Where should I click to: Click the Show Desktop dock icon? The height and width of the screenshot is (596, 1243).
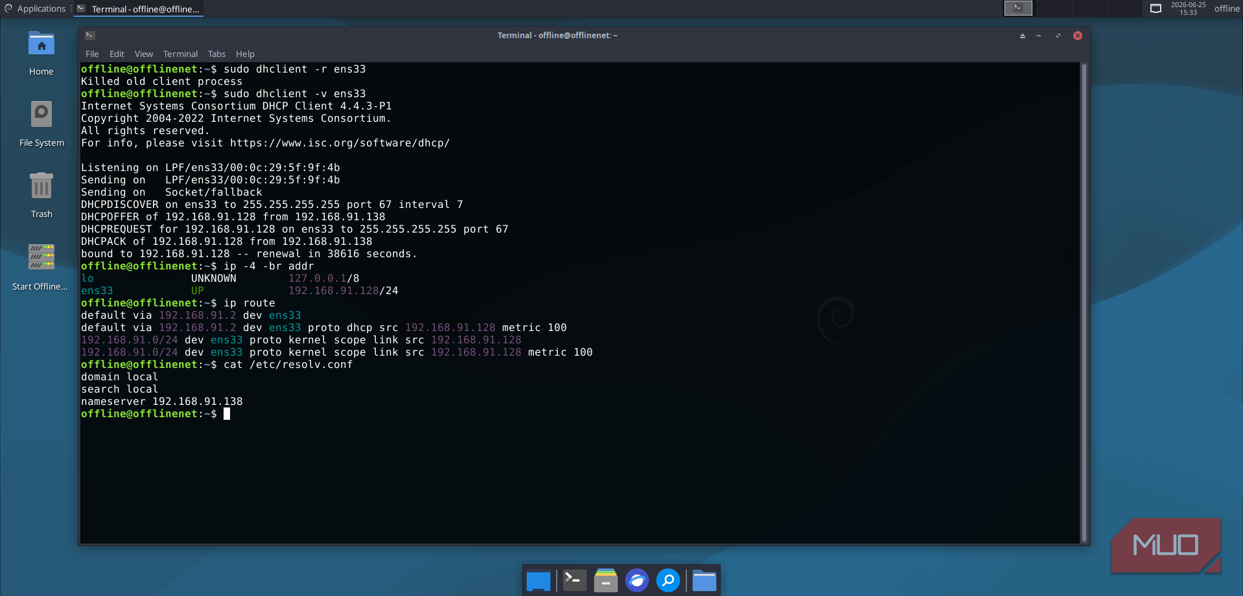point(539,580)
